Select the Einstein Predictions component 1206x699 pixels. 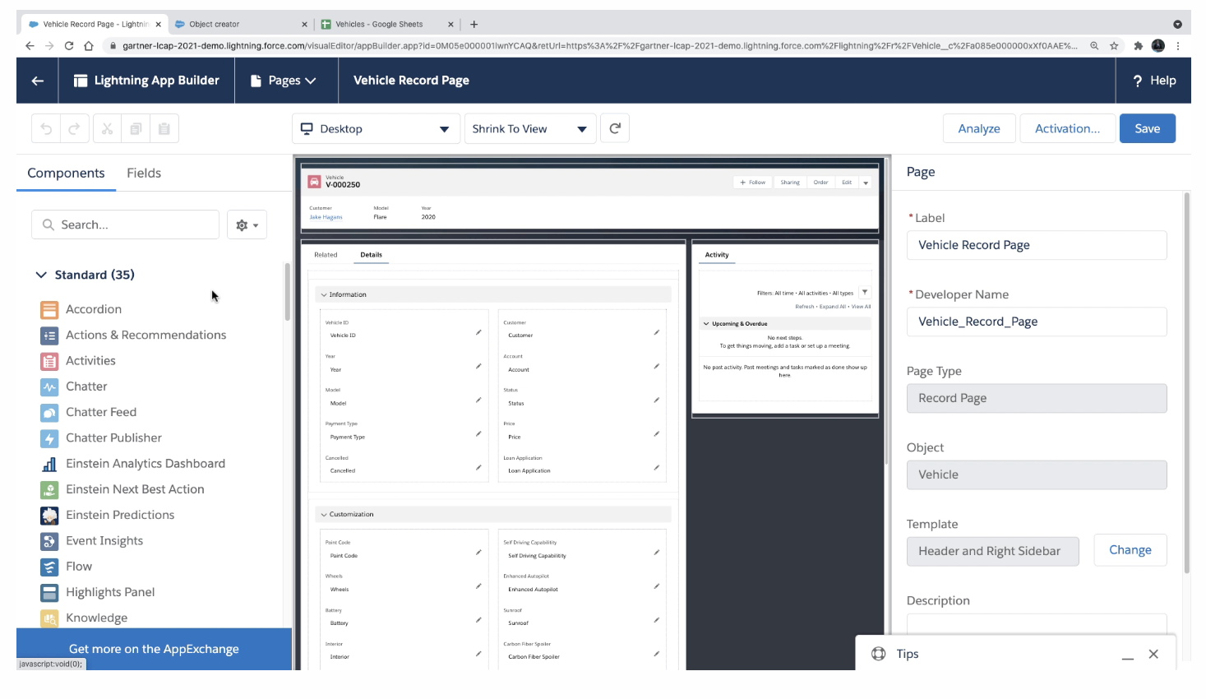click(120, 515)
